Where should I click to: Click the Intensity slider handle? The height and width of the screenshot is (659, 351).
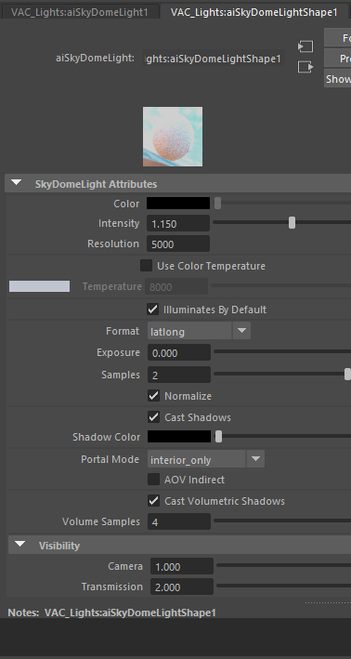(292, 223)
